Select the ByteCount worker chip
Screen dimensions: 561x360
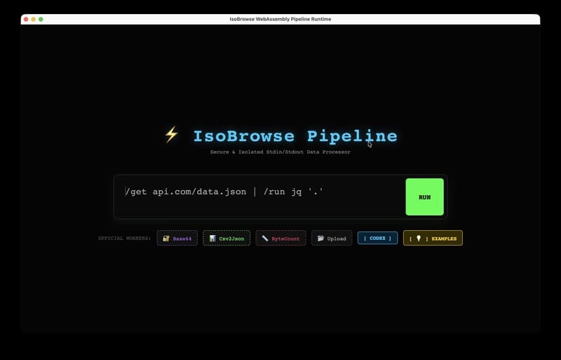pyautogui.click(x=281, y=238)
